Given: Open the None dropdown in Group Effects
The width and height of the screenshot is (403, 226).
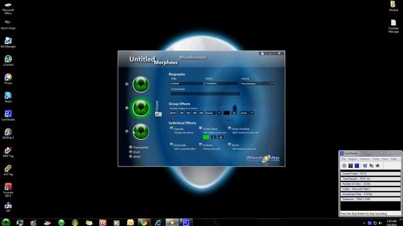Looking at the screenshot, I should 252,113.
